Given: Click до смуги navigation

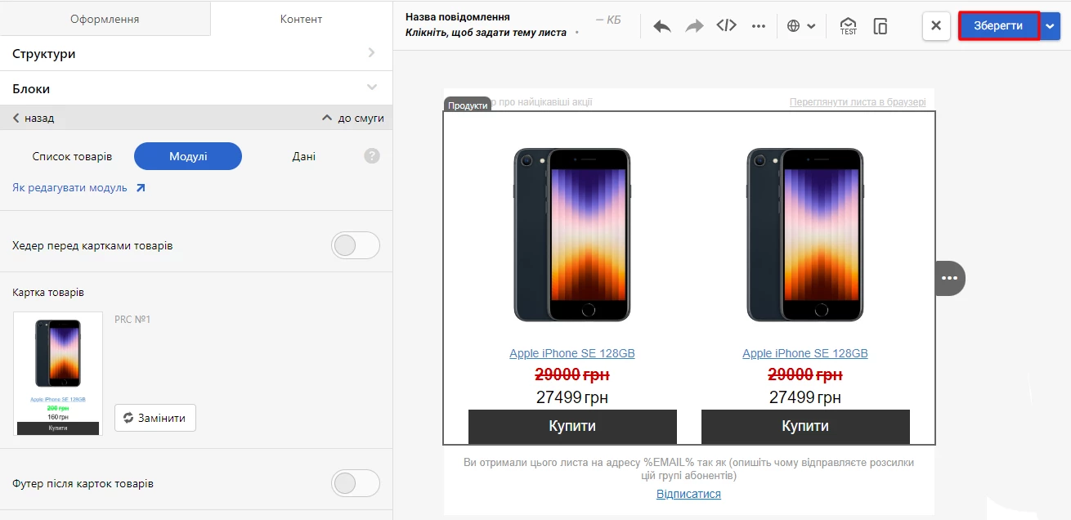Looking at the screenshot, I should click(353, 118).
